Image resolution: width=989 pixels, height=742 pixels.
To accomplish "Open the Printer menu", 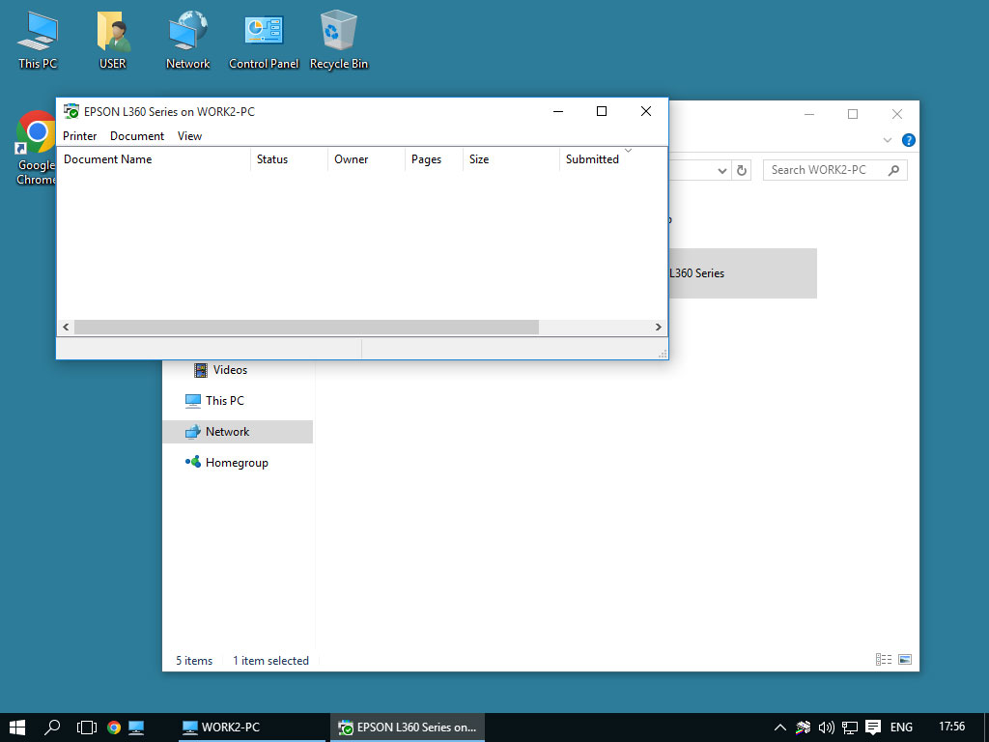I will click(80, 136).
